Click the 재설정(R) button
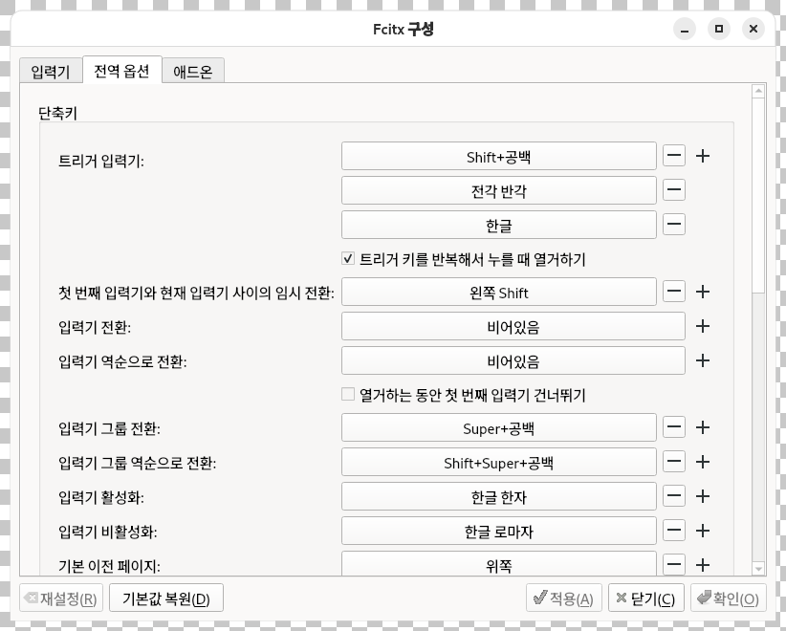 point(61,598)
